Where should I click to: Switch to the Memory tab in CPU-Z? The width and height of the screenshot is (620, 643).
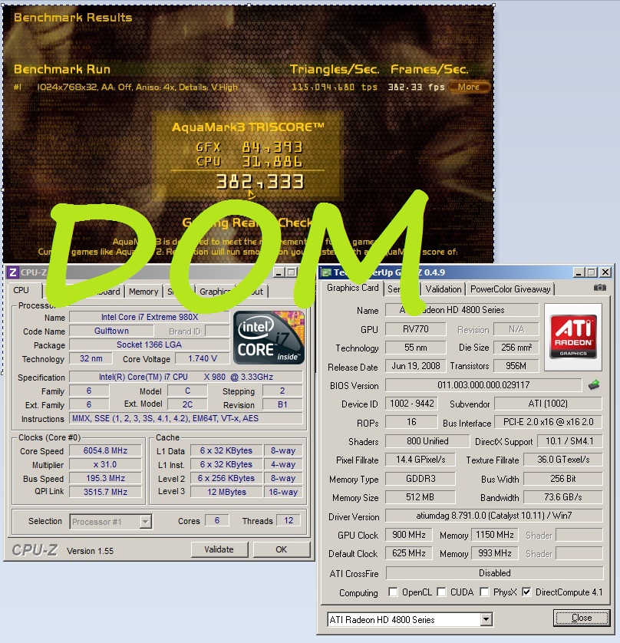coord(143,292)
